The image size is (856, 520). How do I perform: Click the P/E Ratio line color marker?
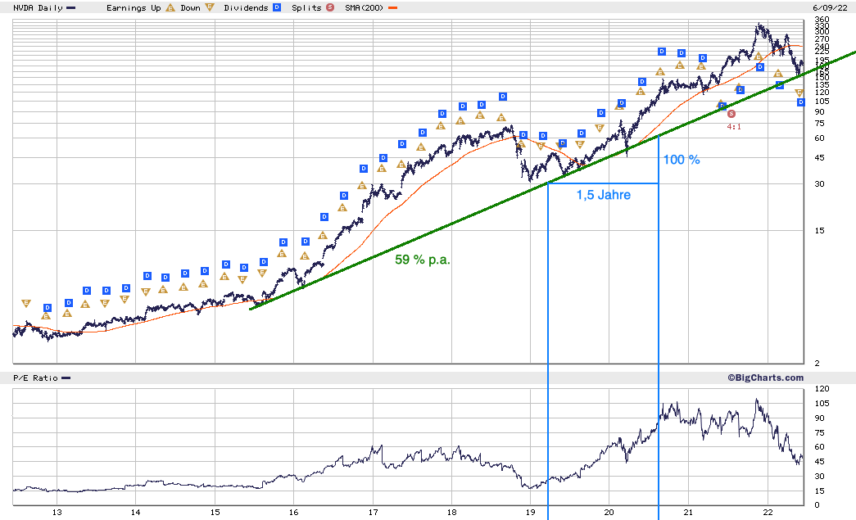pyautogui.click(x=66, y=378)
